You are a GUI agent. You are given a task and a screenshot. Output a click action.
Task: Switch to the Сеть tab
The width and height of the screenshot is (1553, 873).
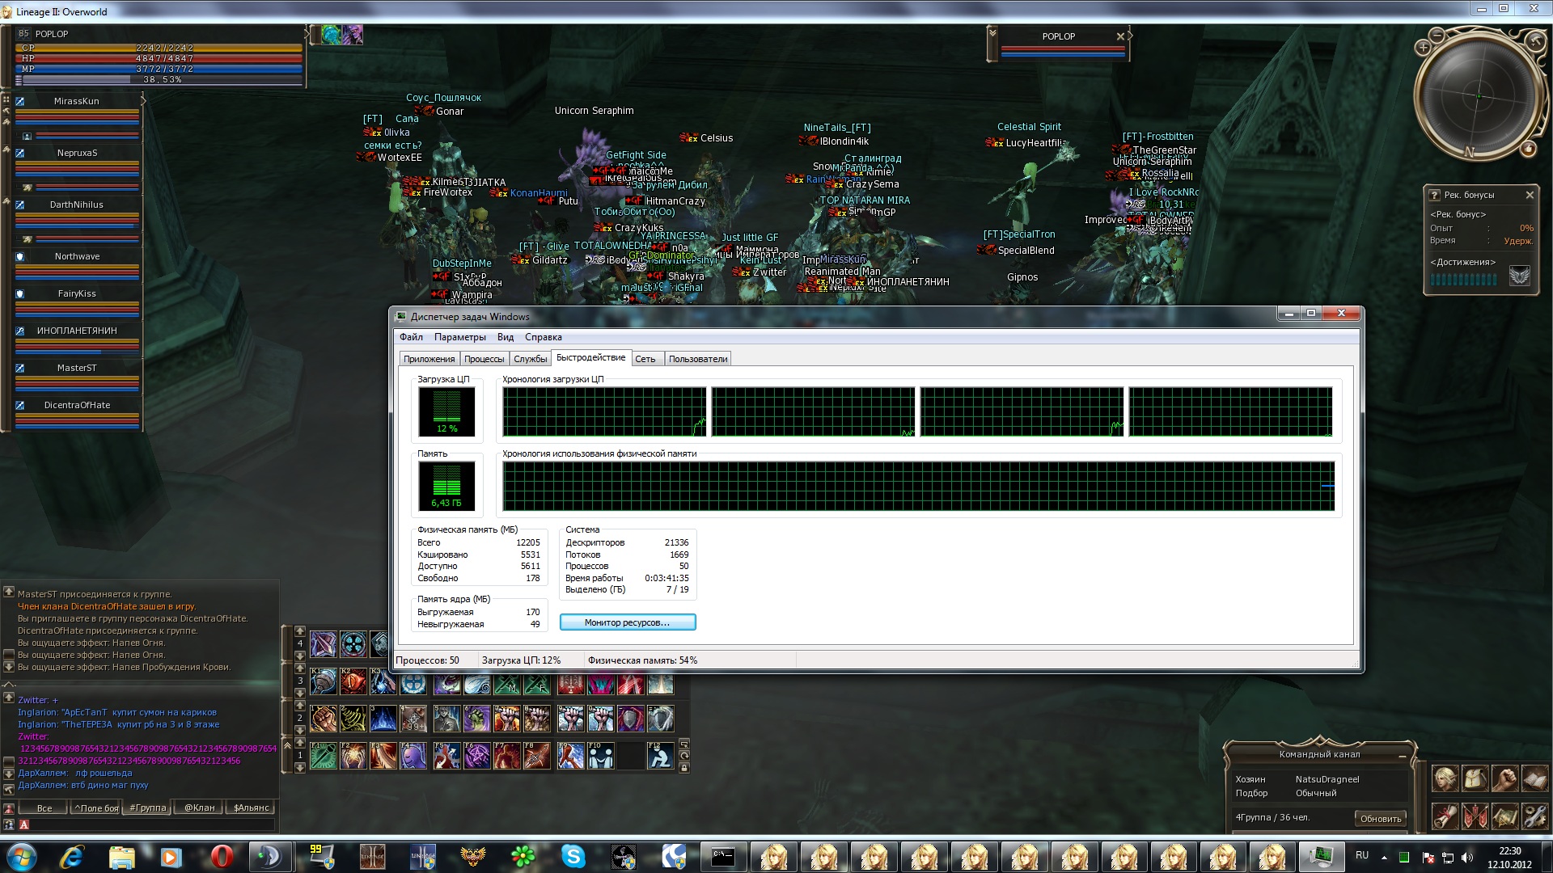pyautogui.click(x=645, y=359)
